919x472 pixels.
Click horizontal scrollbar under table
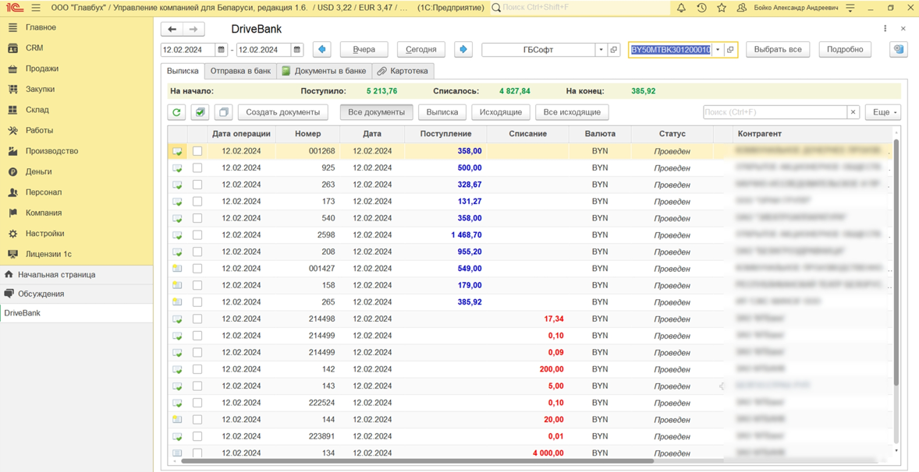pos(417,461)
